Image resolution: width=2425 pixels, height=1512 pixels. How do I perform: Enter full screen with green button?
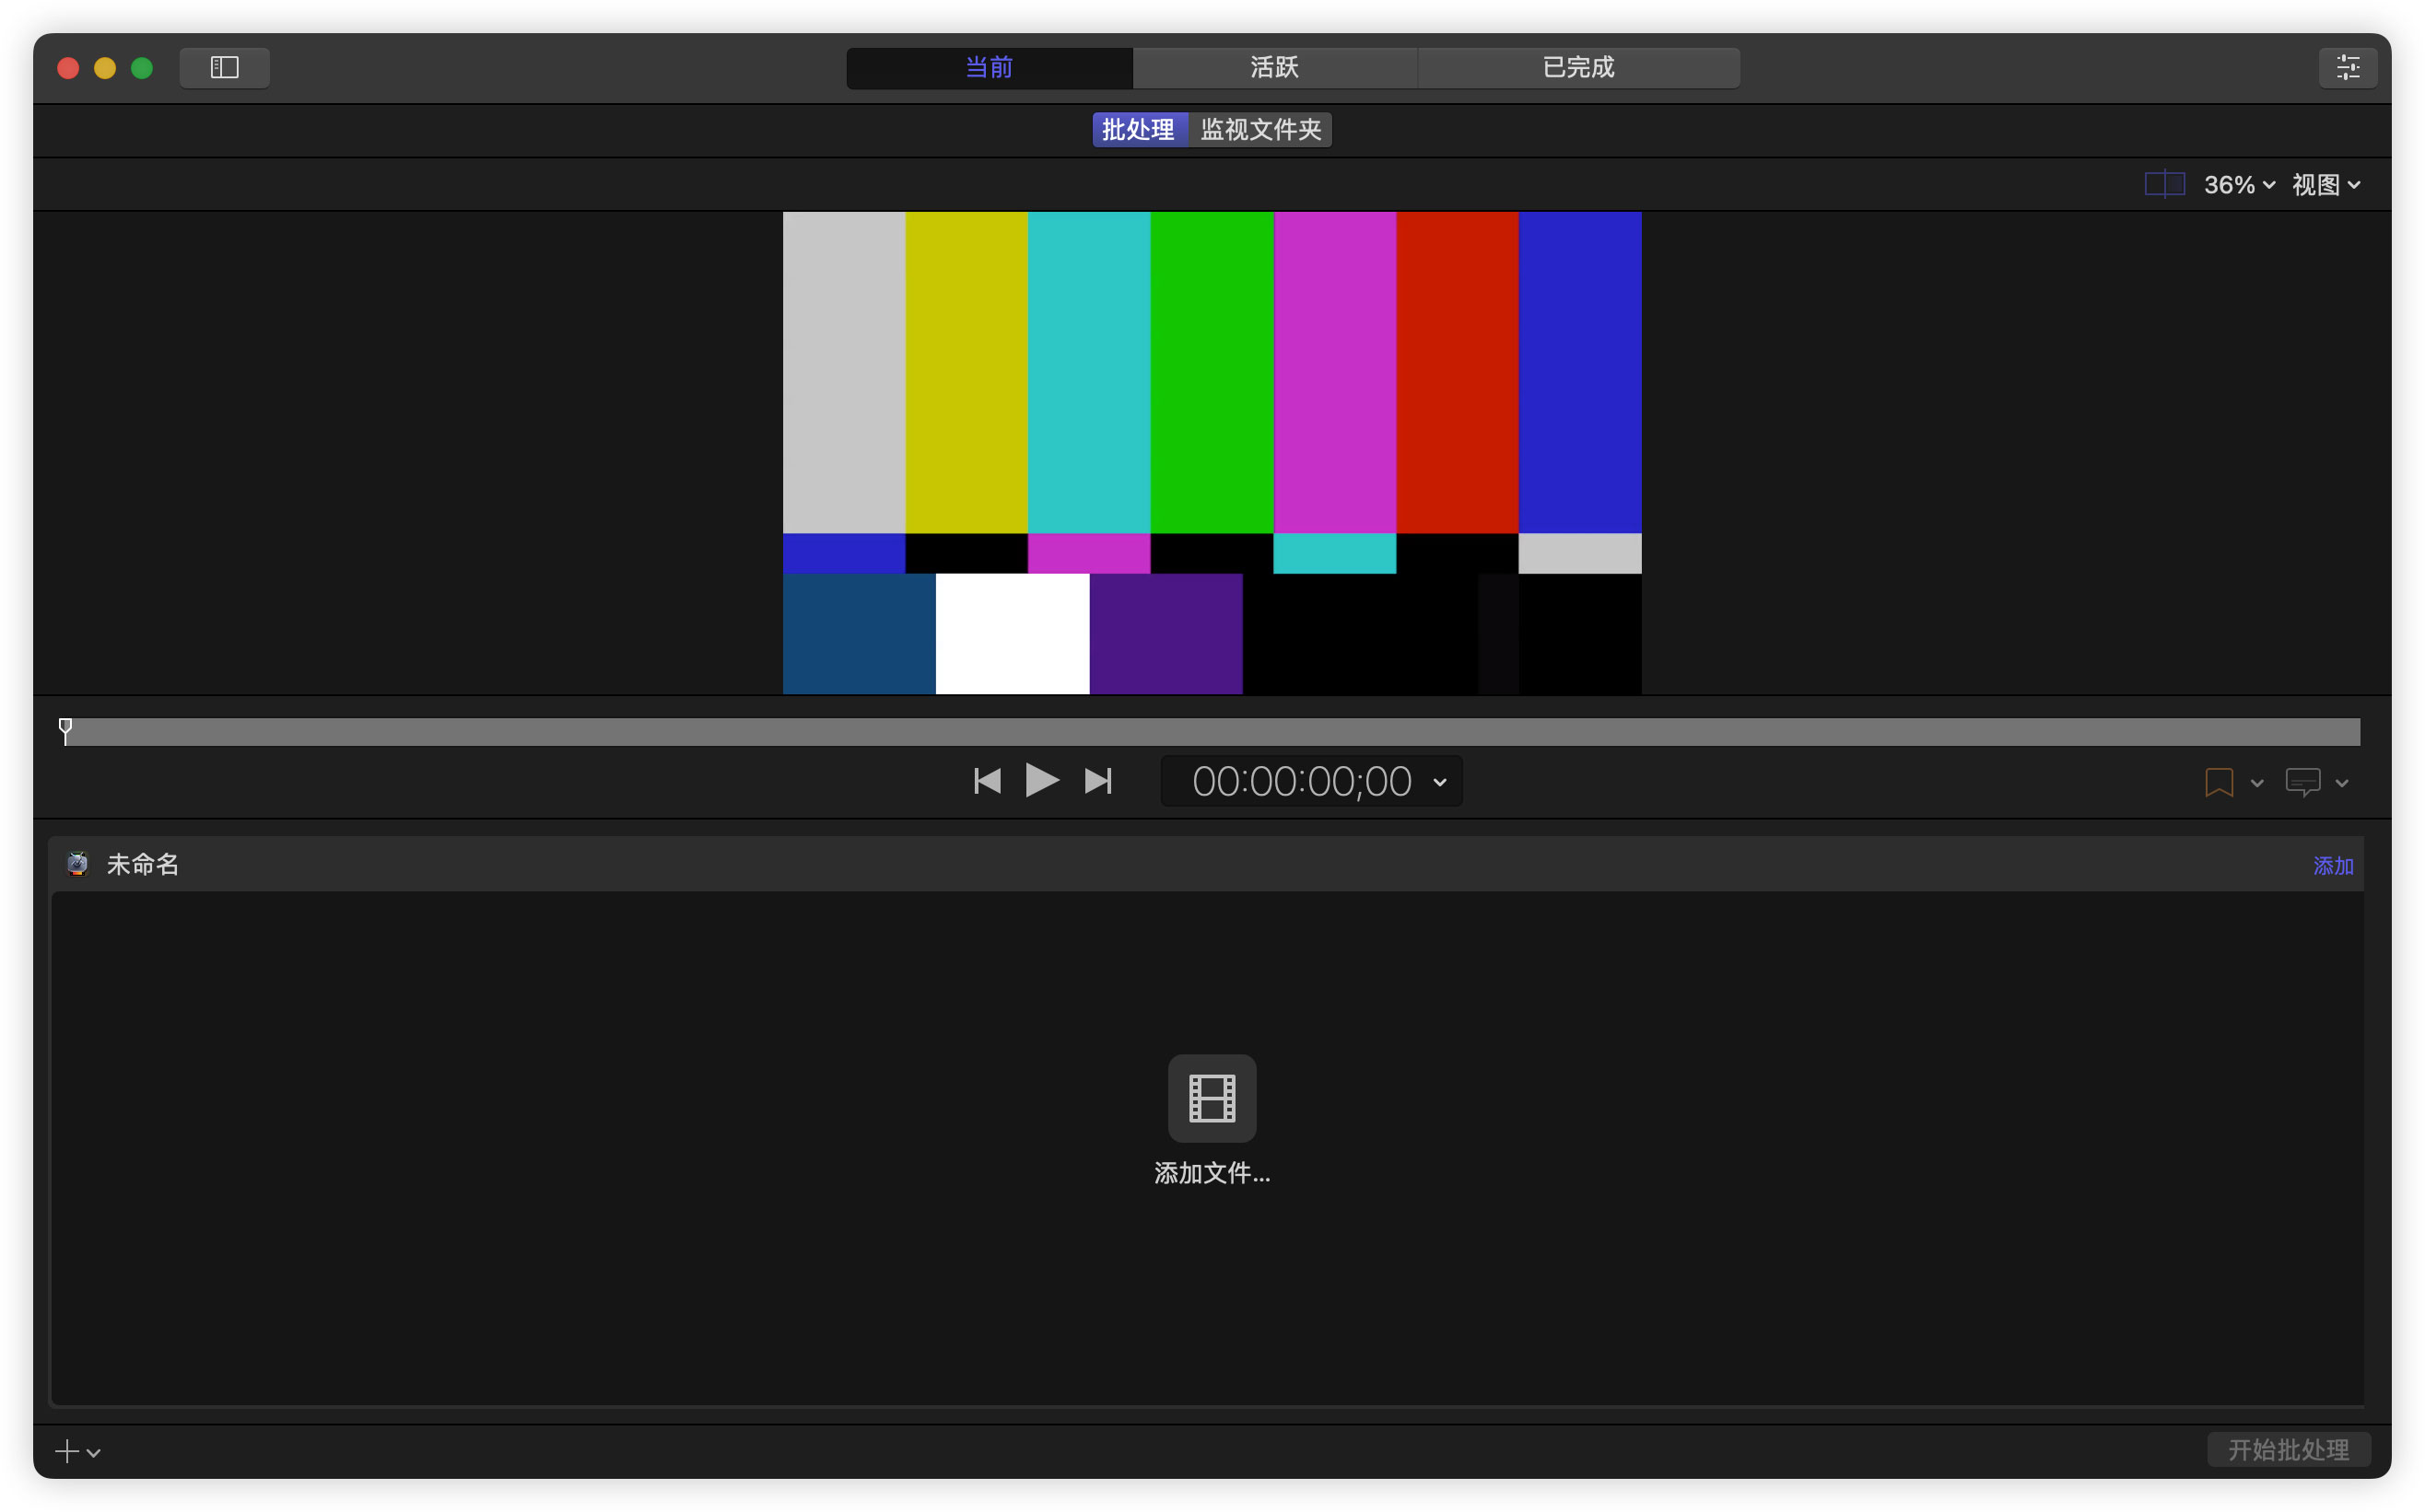click(x=142, y=68)
